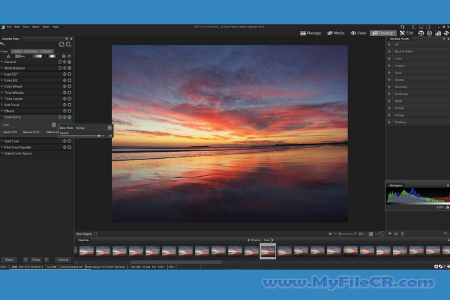Enable the Tone Wheels group circle

point(69,92)
